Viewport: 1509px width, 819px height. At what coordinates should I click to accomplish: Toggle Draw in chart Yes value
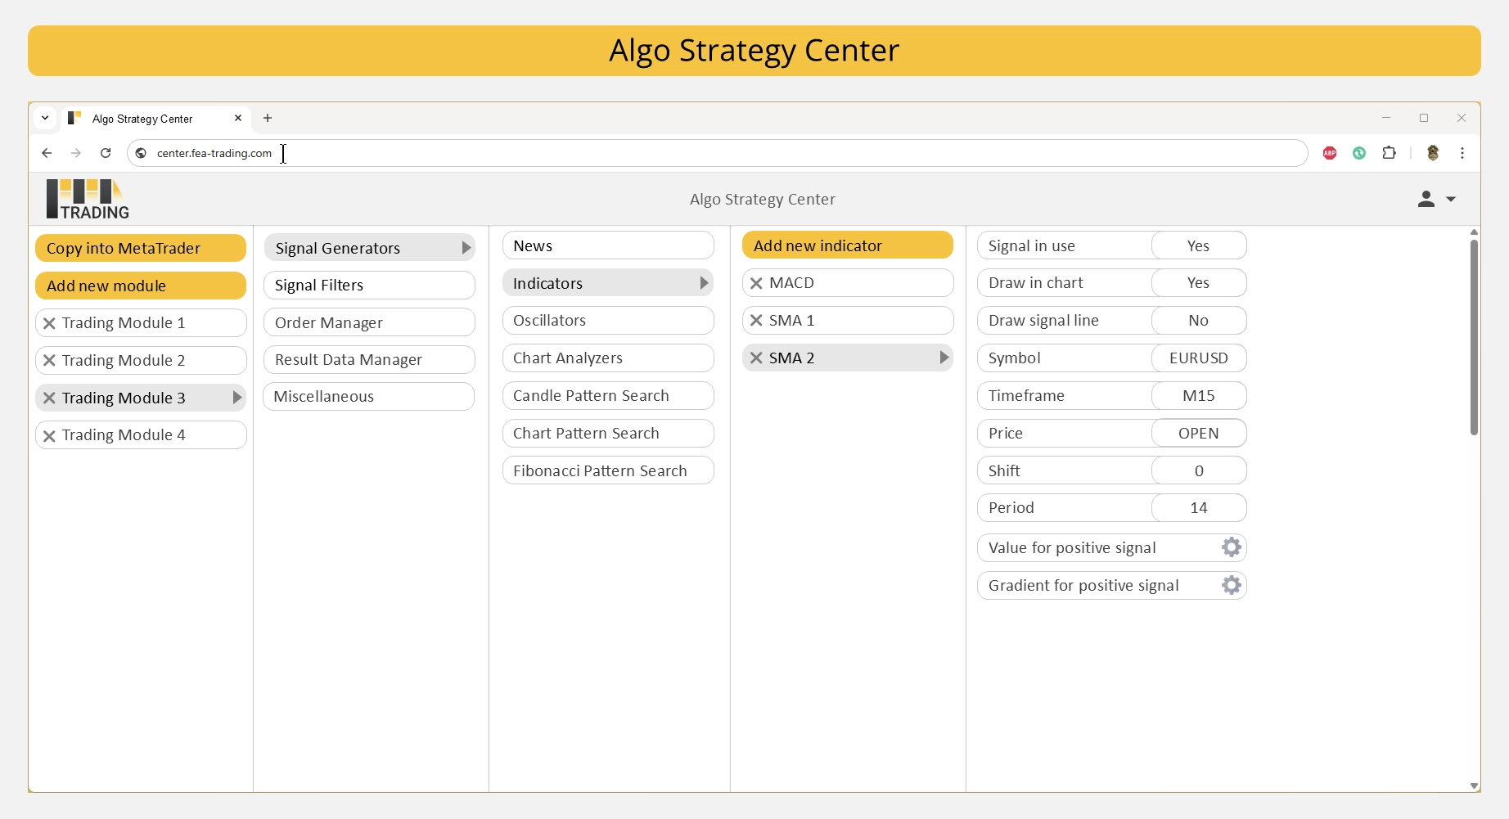click(1199, 283)
